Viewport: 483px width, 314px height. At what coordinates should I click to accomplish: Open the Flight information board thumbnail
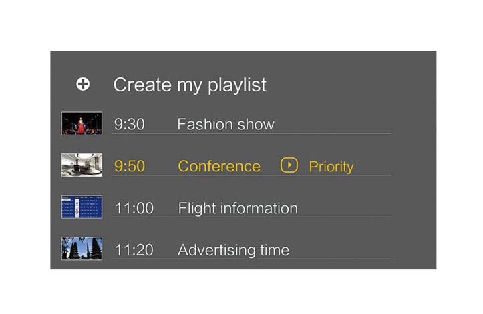82,207
